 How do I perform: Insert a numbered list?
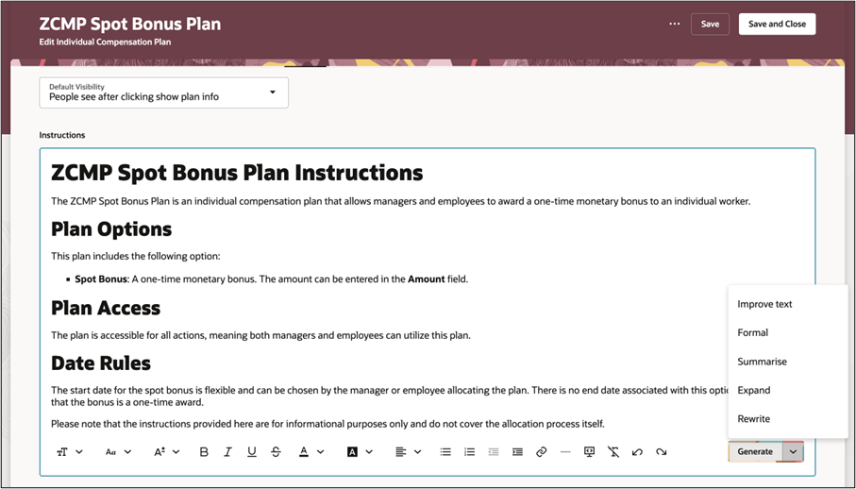(469, 452)
